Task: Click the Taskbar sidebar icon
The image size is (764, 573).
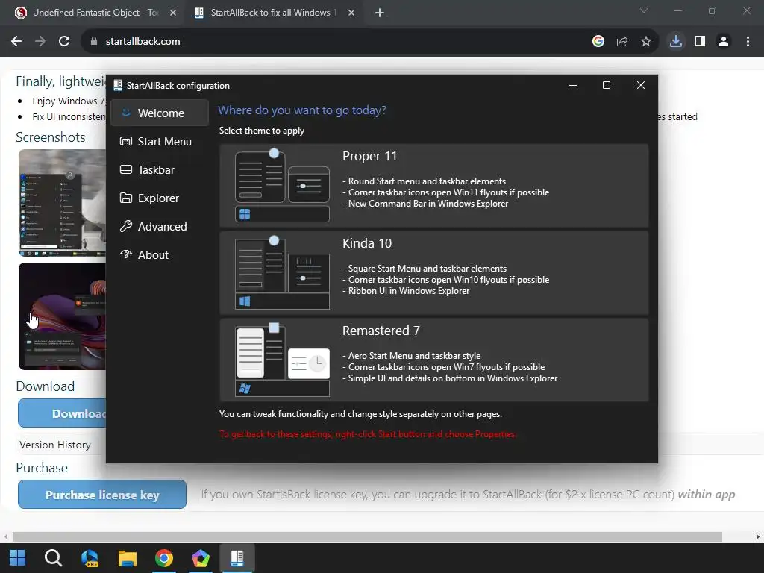Action: 125,169
